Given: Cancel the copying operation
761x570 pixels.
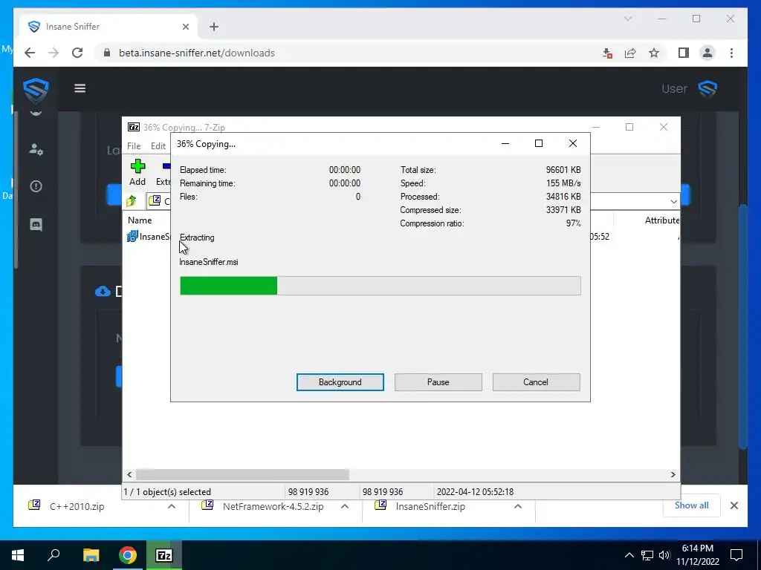Looking at the screenshot, I should tap(536, 382).
